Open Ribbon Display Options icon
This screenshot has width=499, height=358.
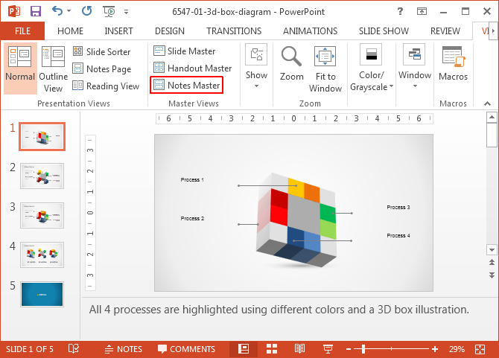(x=422, y=12)
